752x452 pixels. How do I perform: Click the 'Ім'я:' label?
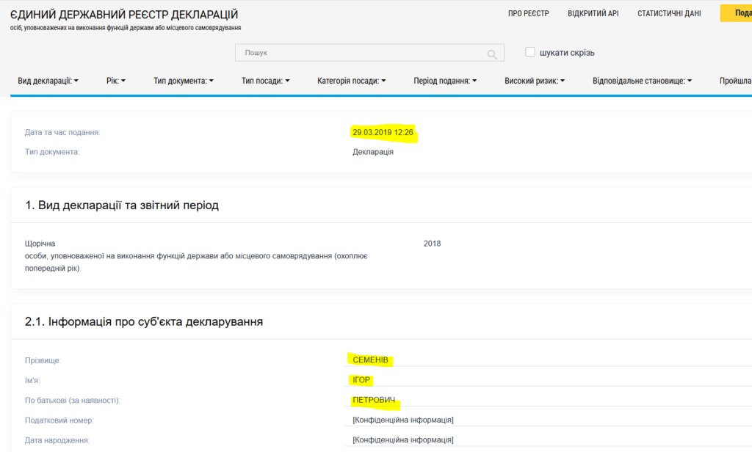(x=32, y=381)
